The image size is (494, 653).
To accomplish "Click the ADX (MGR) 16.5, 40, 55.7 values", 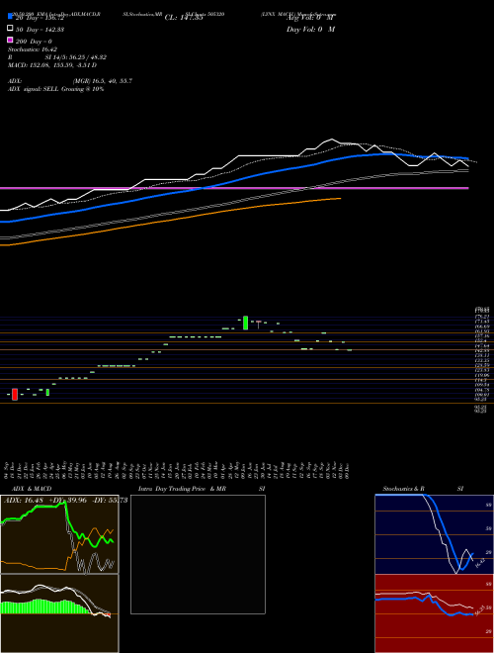I will tap(103, 81).
